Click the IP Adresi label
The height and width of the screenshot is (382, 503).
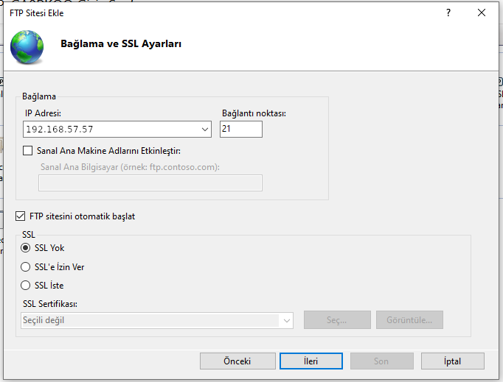(43, 113)
